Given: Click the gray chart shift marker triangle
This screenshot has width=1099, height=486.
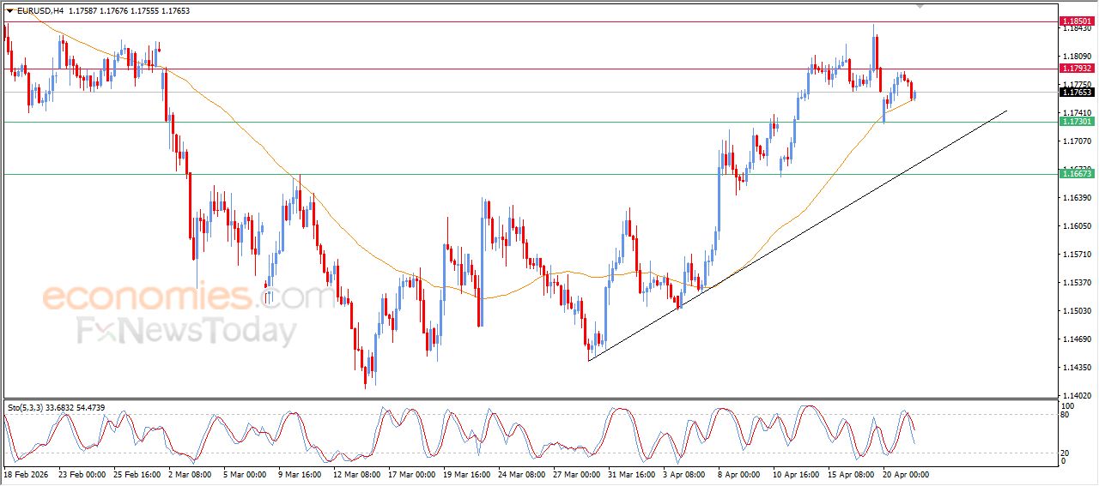Looking at the screenshot, I should click(920, 5).
